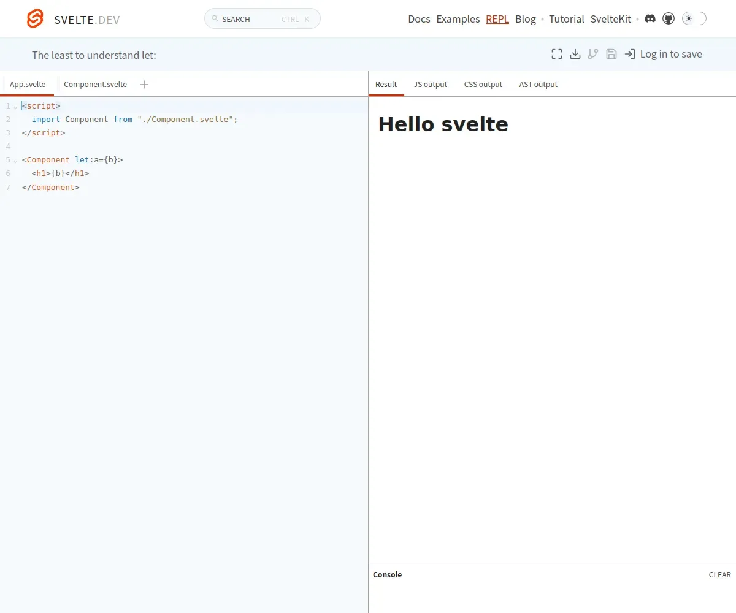
Task: Navigate to SvelteKit link
Action: [x=611, y=19]
